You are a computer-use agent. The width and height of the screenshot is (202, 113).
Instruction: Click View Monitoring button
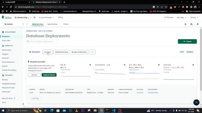click(x=61, y=52)
